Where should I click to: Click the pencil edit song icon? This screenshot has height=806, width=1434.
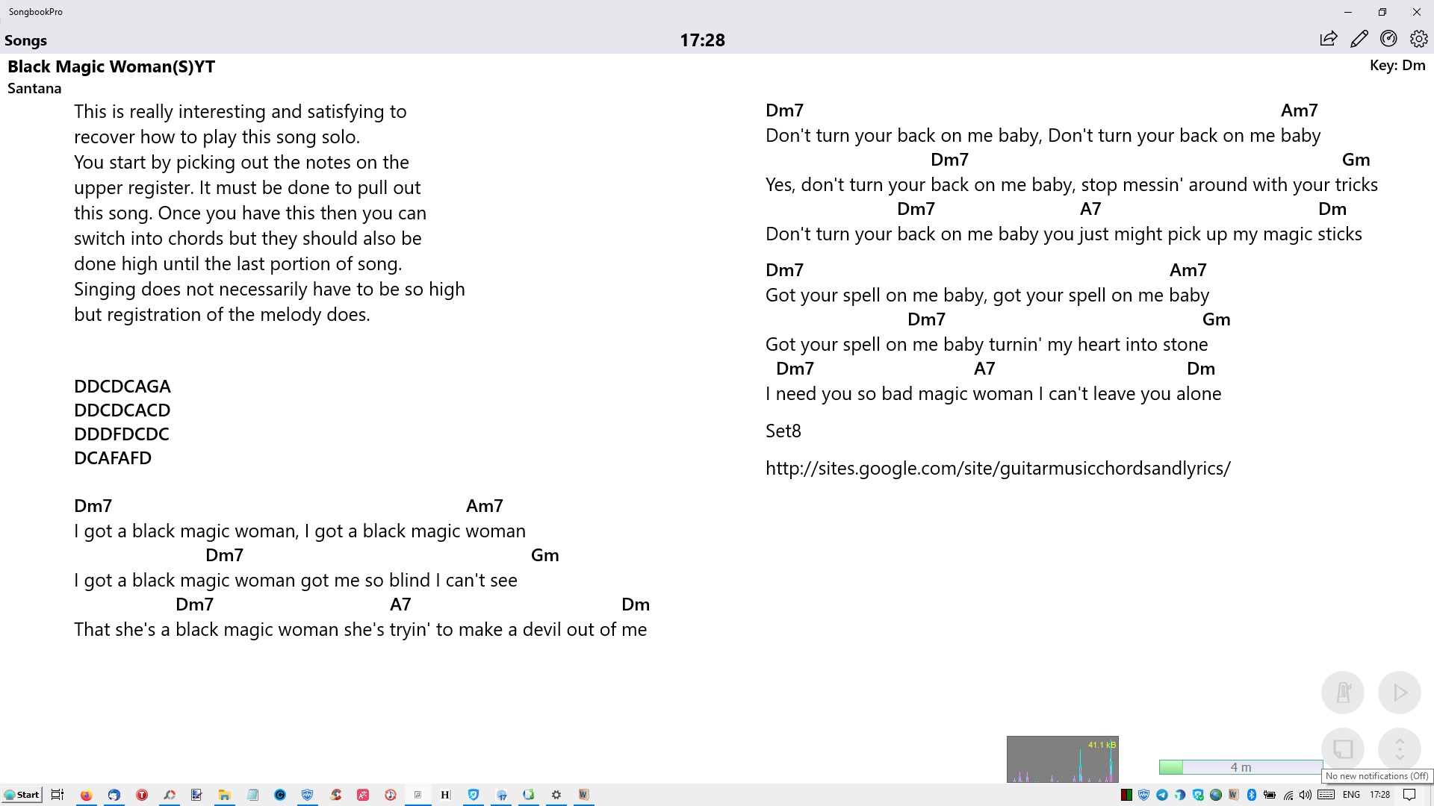click(x=1359, y=39)
